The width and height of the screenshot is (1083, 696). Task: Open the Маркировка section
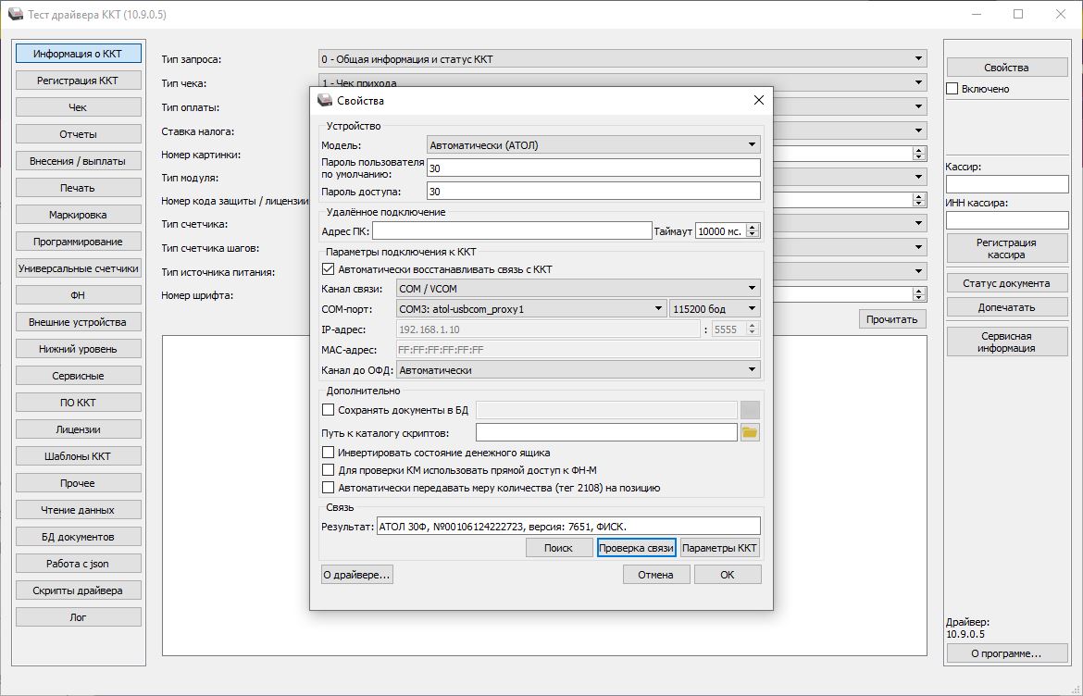click(78, 215)
